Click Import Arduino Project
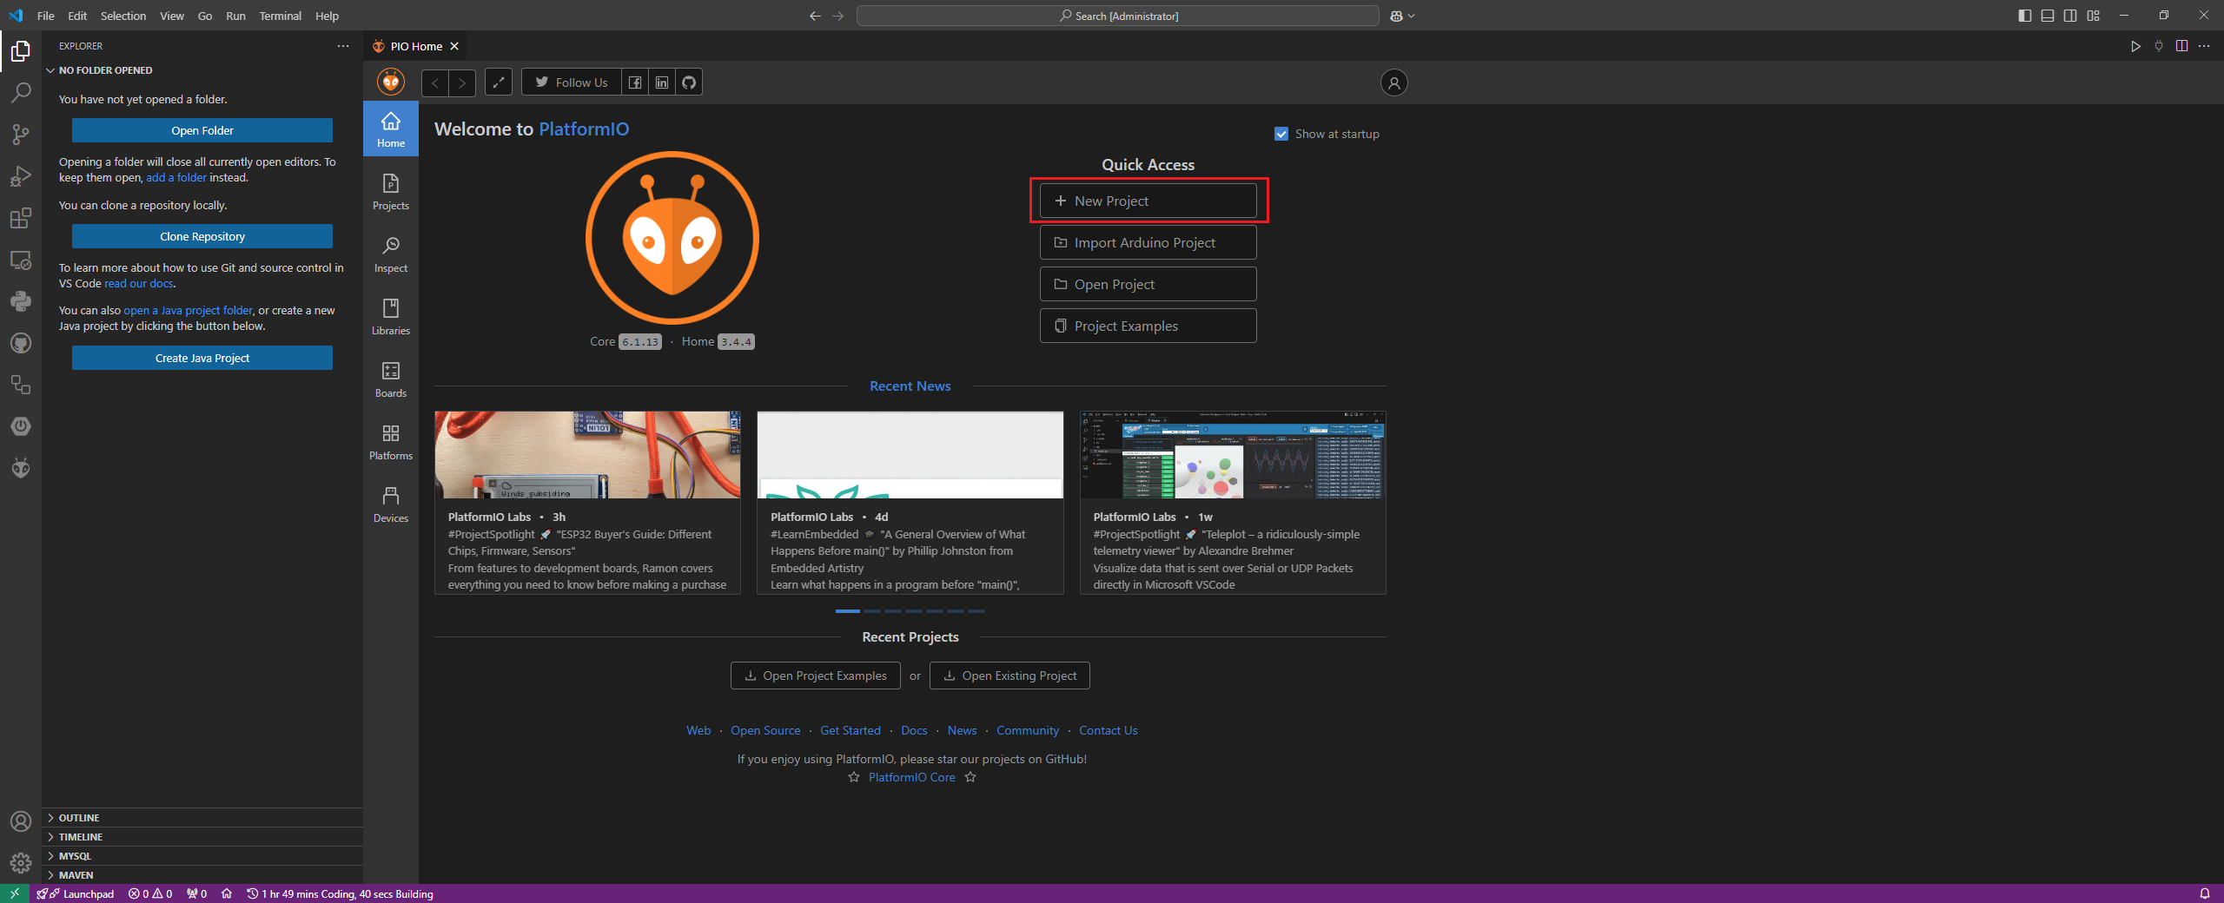The height and width of the screenshot is (903, 2224). (x=1148, y=242)
